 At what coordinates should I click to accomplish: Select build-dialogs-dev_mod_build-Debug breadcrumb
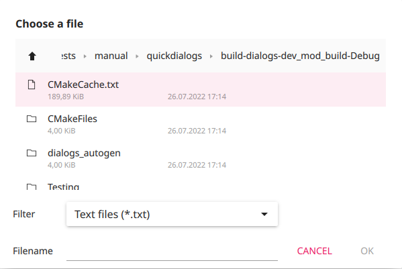point(300,56)
